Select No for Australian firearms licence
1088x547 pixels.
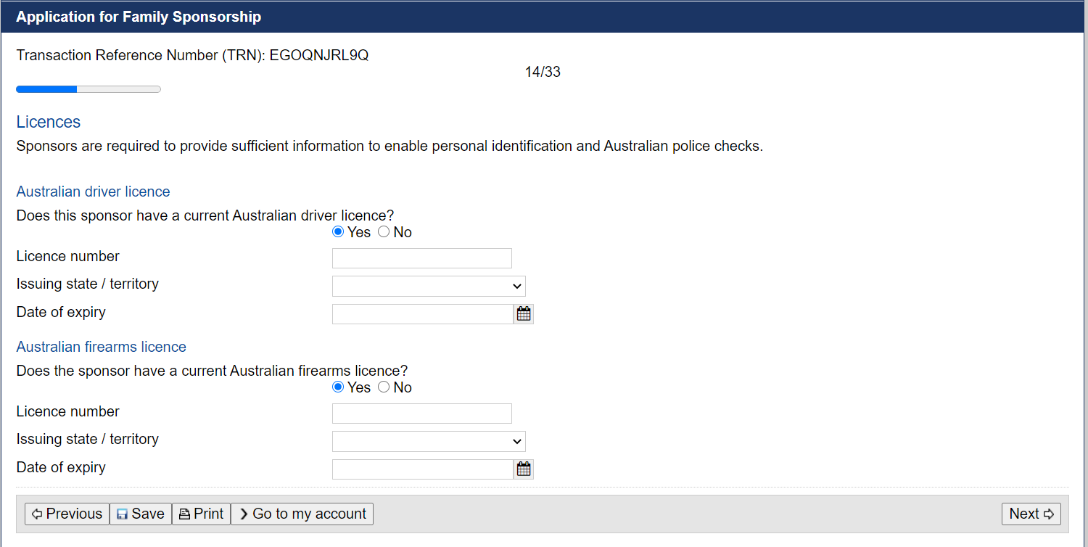coord(384,387)
